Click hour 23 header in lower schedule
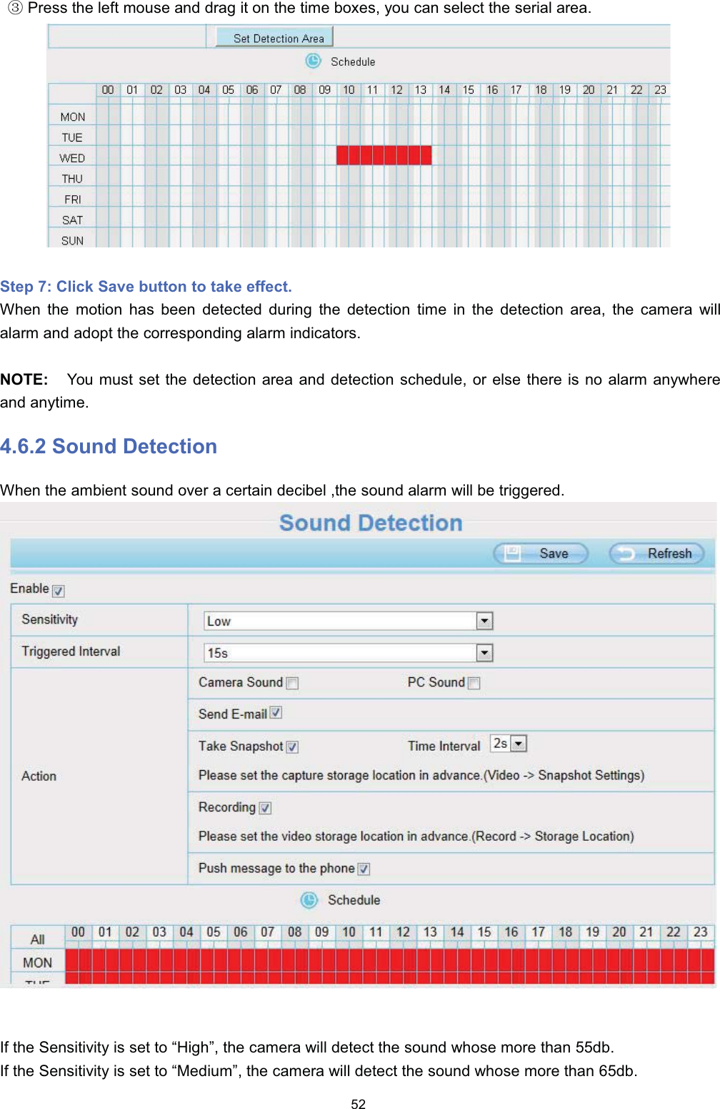Viewport: 720px width, 1109px height. click(701, 932)
